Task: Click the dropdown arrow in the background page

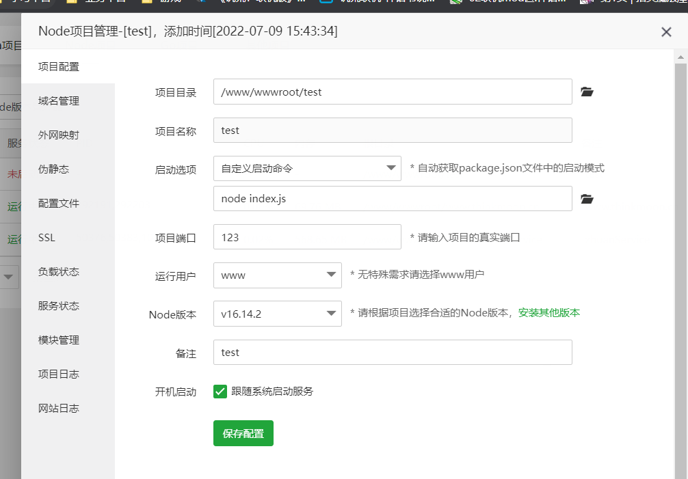Action: 8,277
